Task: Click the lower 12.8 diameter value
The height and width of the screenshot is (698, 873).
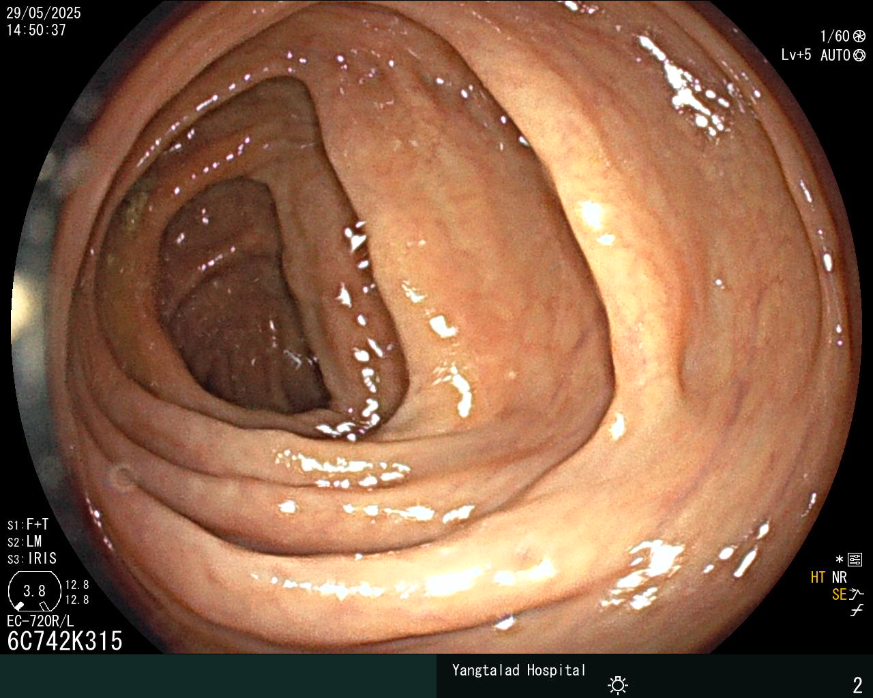Action: [x=77, y=600]
